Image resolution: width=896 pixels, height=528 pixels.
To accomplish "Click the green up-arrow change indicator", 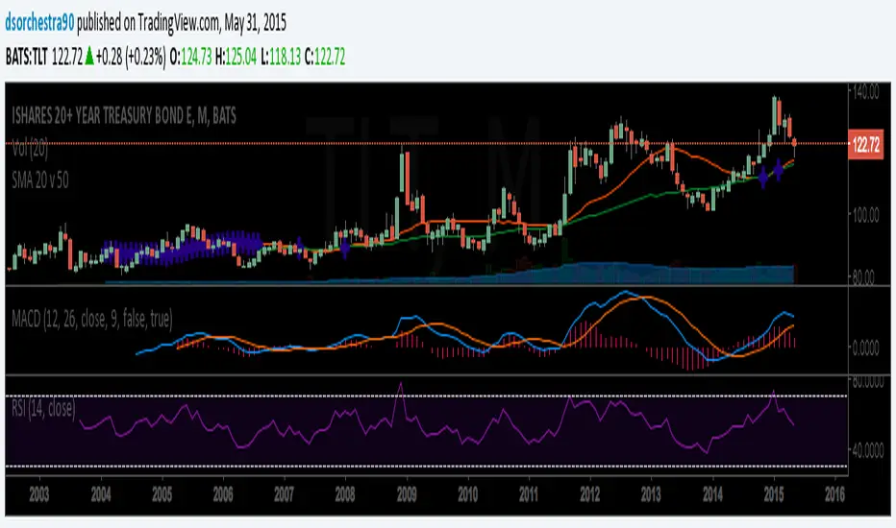I will (89, 57).
